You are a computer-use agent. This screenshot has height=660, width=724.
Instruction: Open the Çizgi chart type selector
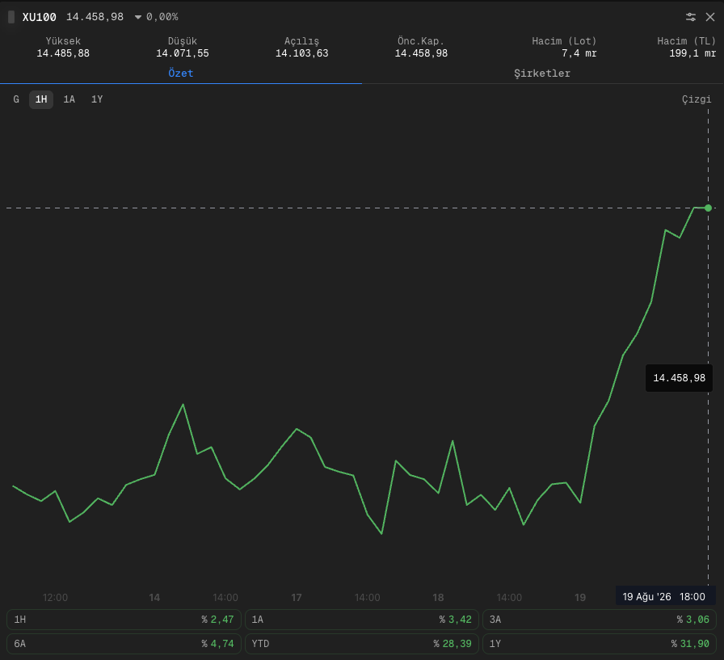[697, 99]
